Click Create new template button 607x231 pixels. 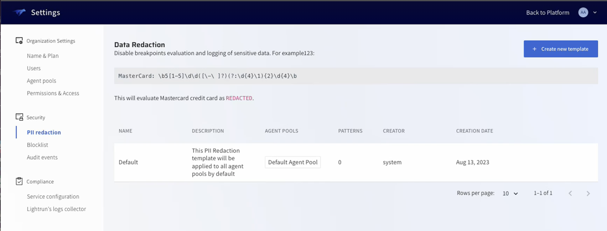tap(560, 49)
